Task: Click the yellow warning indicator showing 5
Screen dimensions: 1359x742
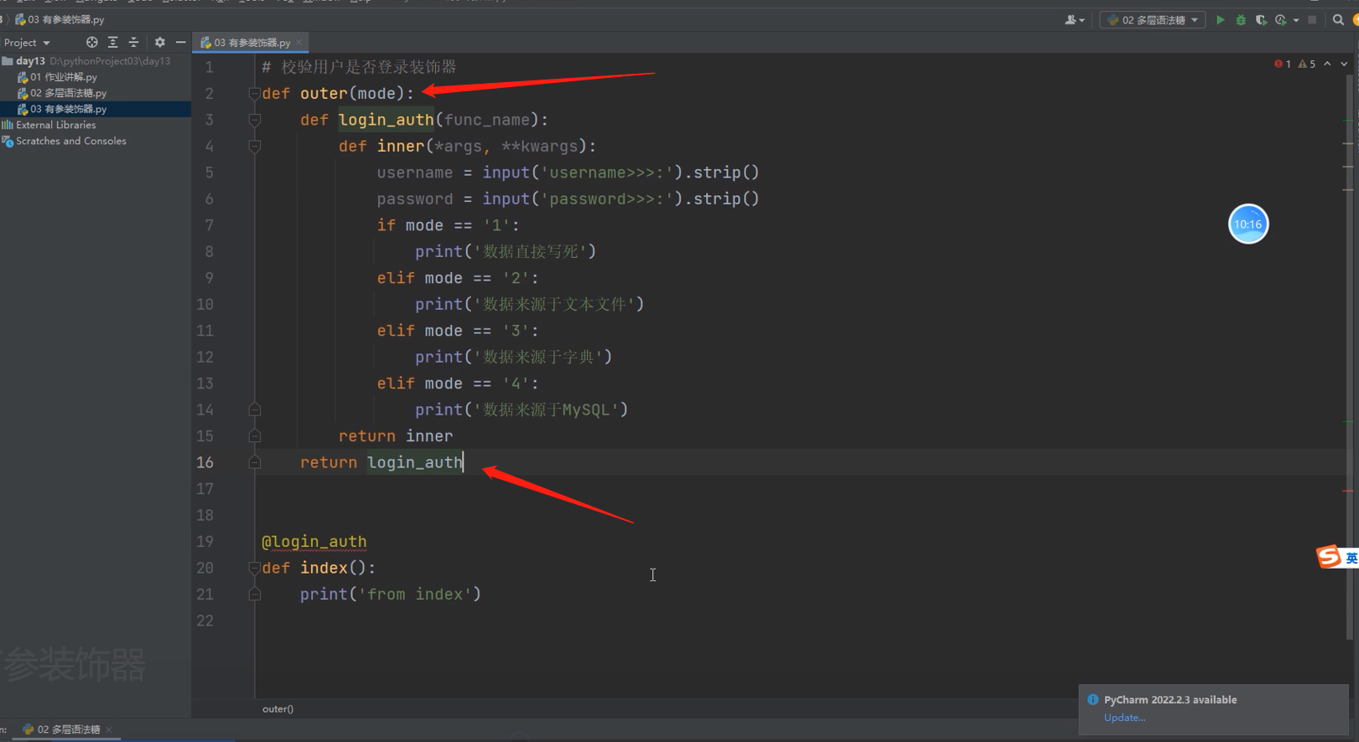Action: 1307,64
